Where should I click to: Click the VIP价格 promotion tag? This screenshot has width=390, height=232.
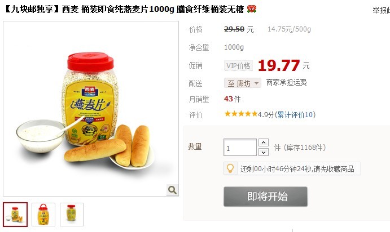(x=238, y=66)
